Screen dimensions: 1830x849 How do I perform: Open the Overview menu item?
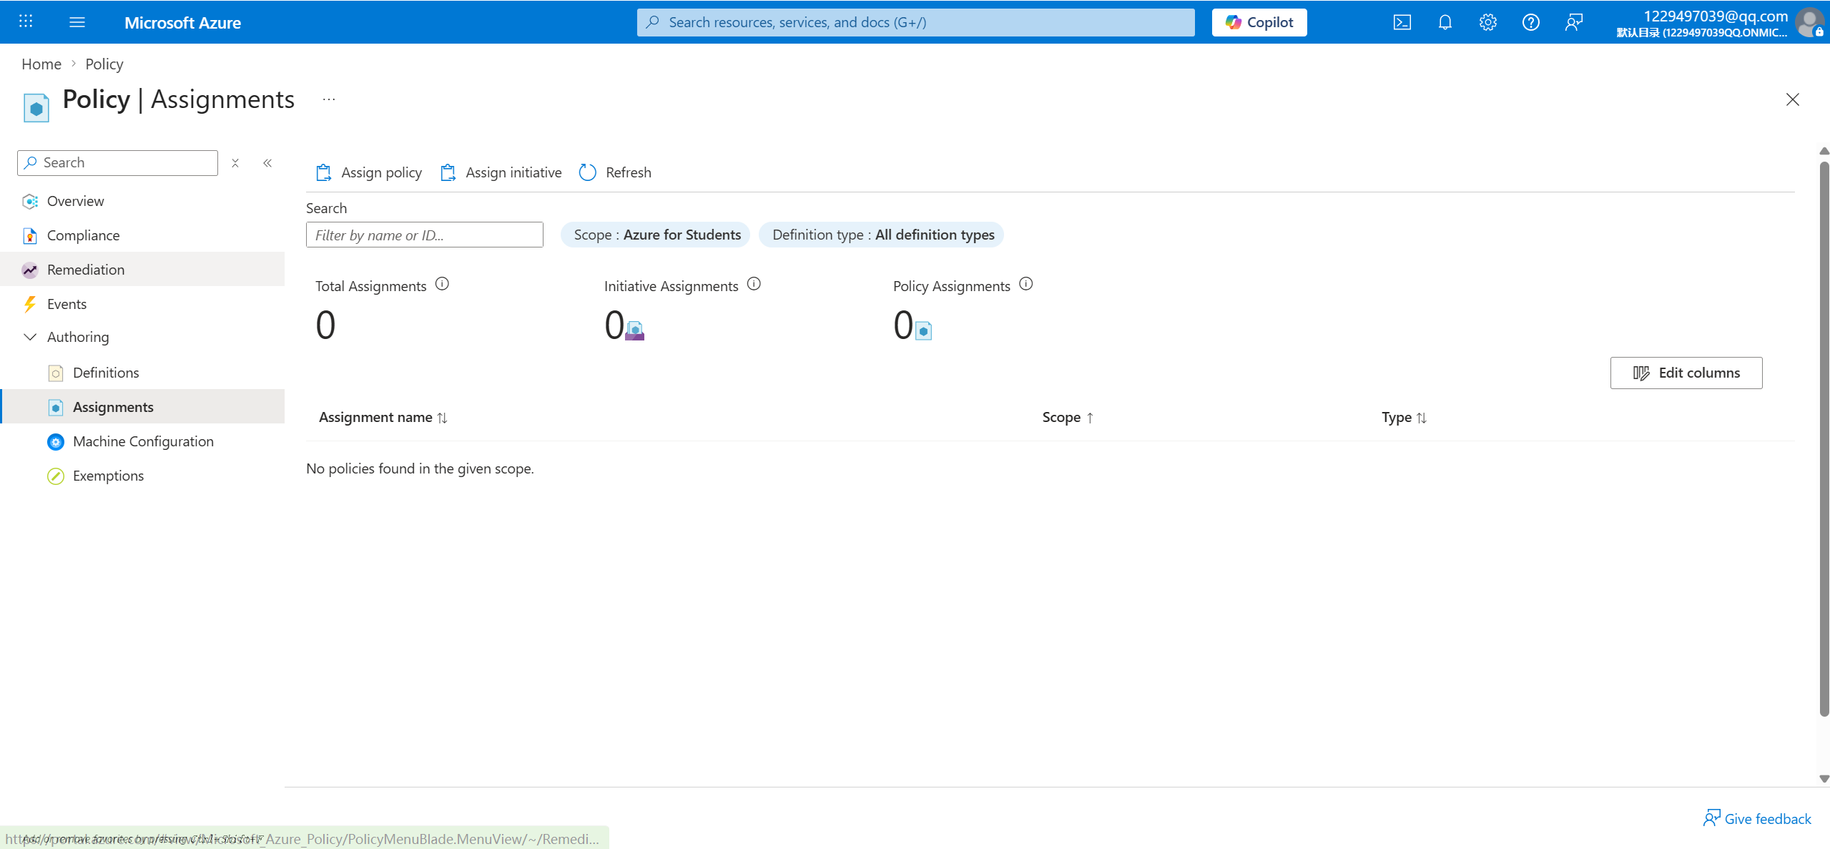(143, 201)
